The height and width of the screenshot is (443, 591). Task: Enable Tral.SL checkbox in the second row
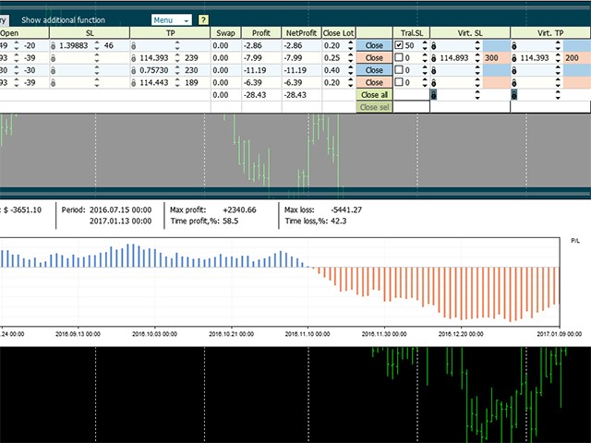pyautogui.click(x=398, y=58)
